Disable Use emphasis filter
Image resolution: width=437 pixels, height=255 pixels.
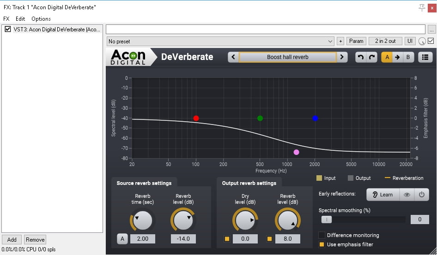(322, 244)
